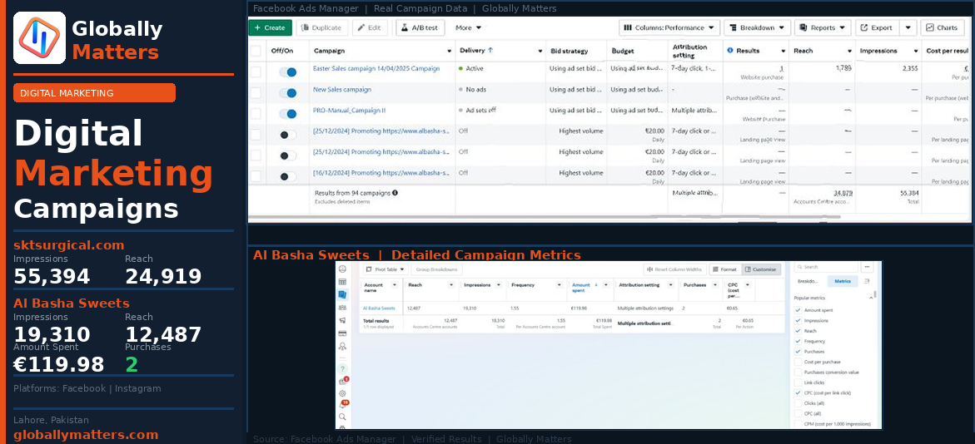The height and width of the screenshot is (444, 975).
Task: Click the Format button in the reporting toolbar
Action: point(724,269)
